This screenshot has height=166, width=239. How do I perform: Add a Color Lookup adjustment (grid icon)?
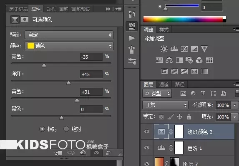209,60
